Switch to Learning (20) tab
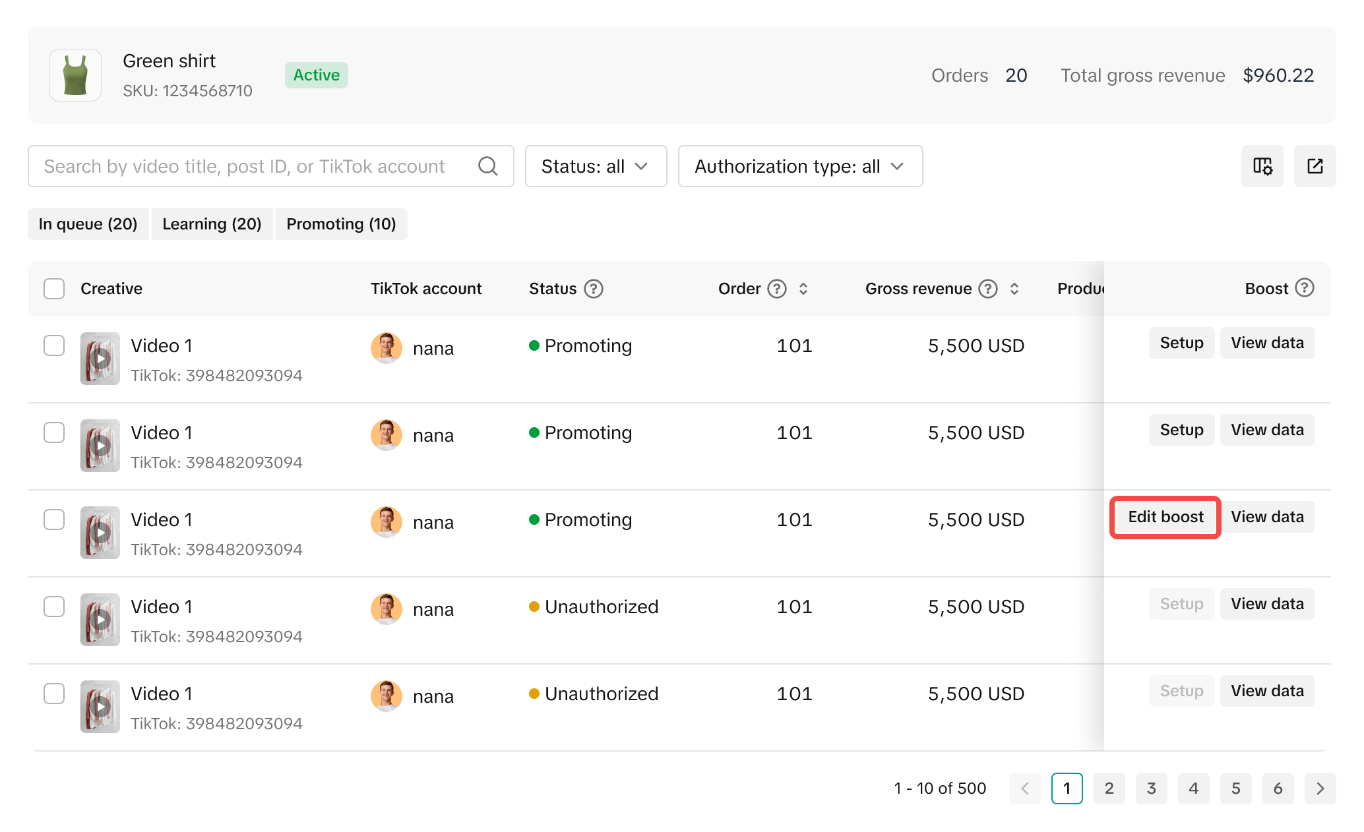The width and height of the screenshot is (1364, 832). pyautogui.click(x=212, y=224)
